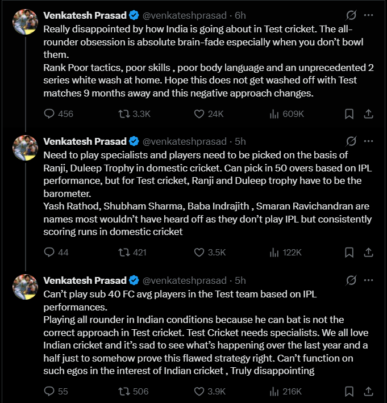The height and width of the screenshot is (403, 387).
Task: Open the 5h timestamp on third tweet
Action: [240, 280]
